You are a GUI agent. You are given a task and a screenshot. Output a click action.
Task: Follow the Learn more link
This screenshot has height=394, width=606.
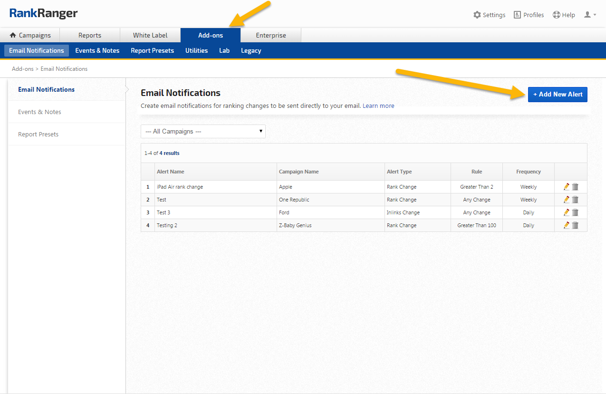point(378,106)
